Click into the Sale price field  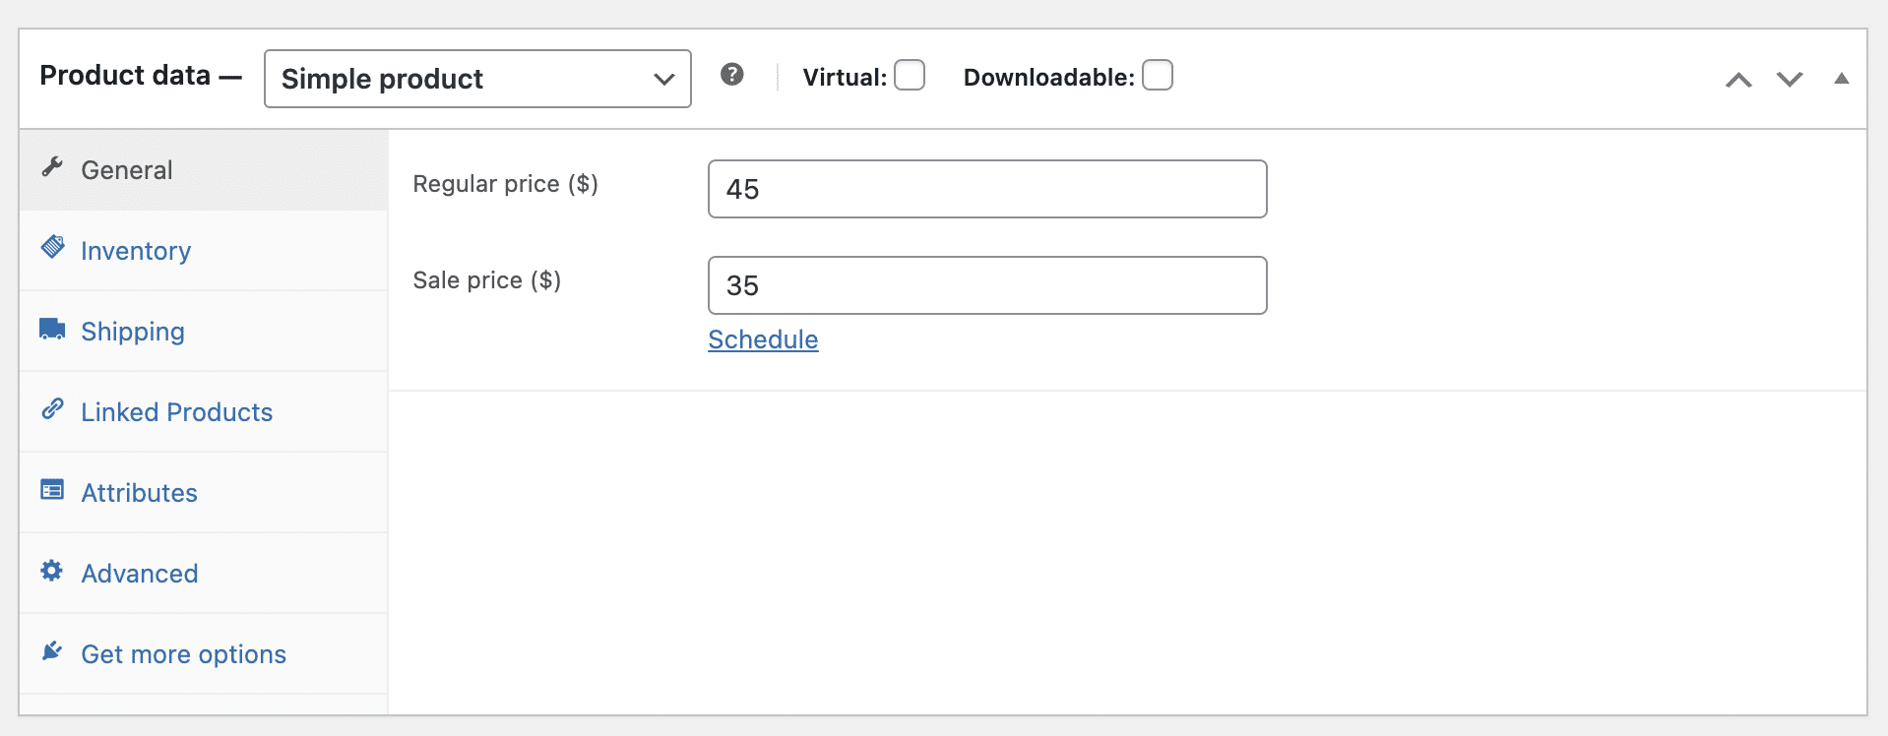[987, 285]
